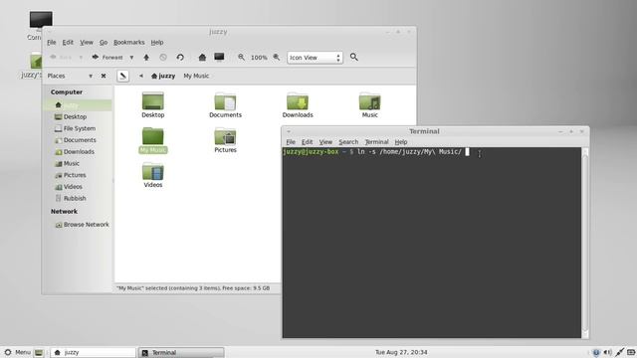The image size is (637, 358).
Task: Open the clock Tue Aug 27, 20:34
Action: (401, 352)
